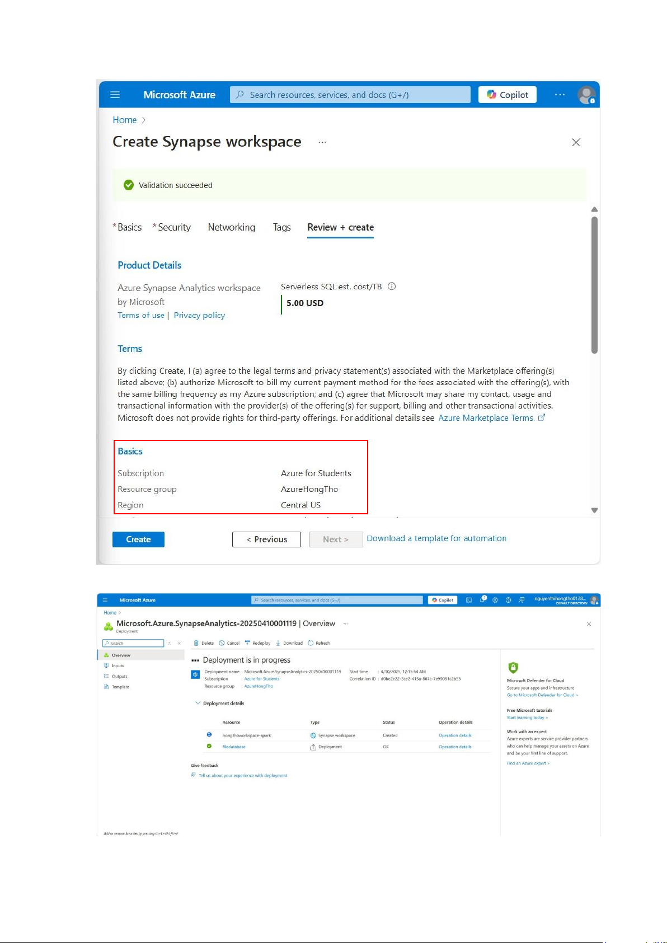667x943 pixels.
Task: Click the blue Create button
Action: pos(138,539)
